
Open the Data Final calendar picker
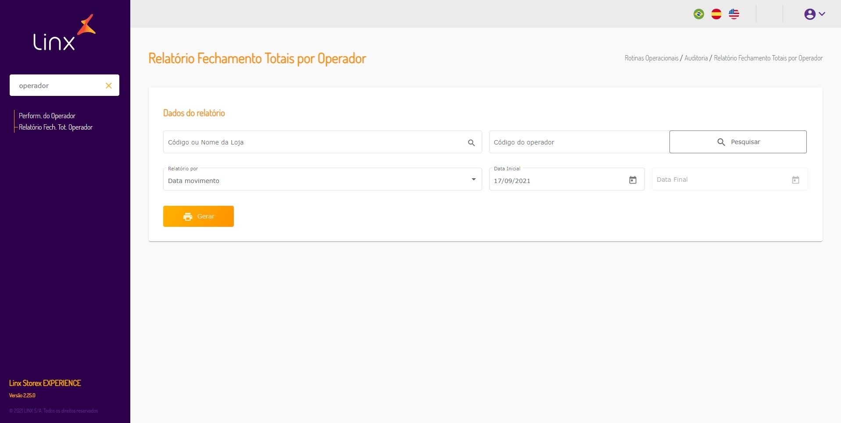tap(795, 180)
